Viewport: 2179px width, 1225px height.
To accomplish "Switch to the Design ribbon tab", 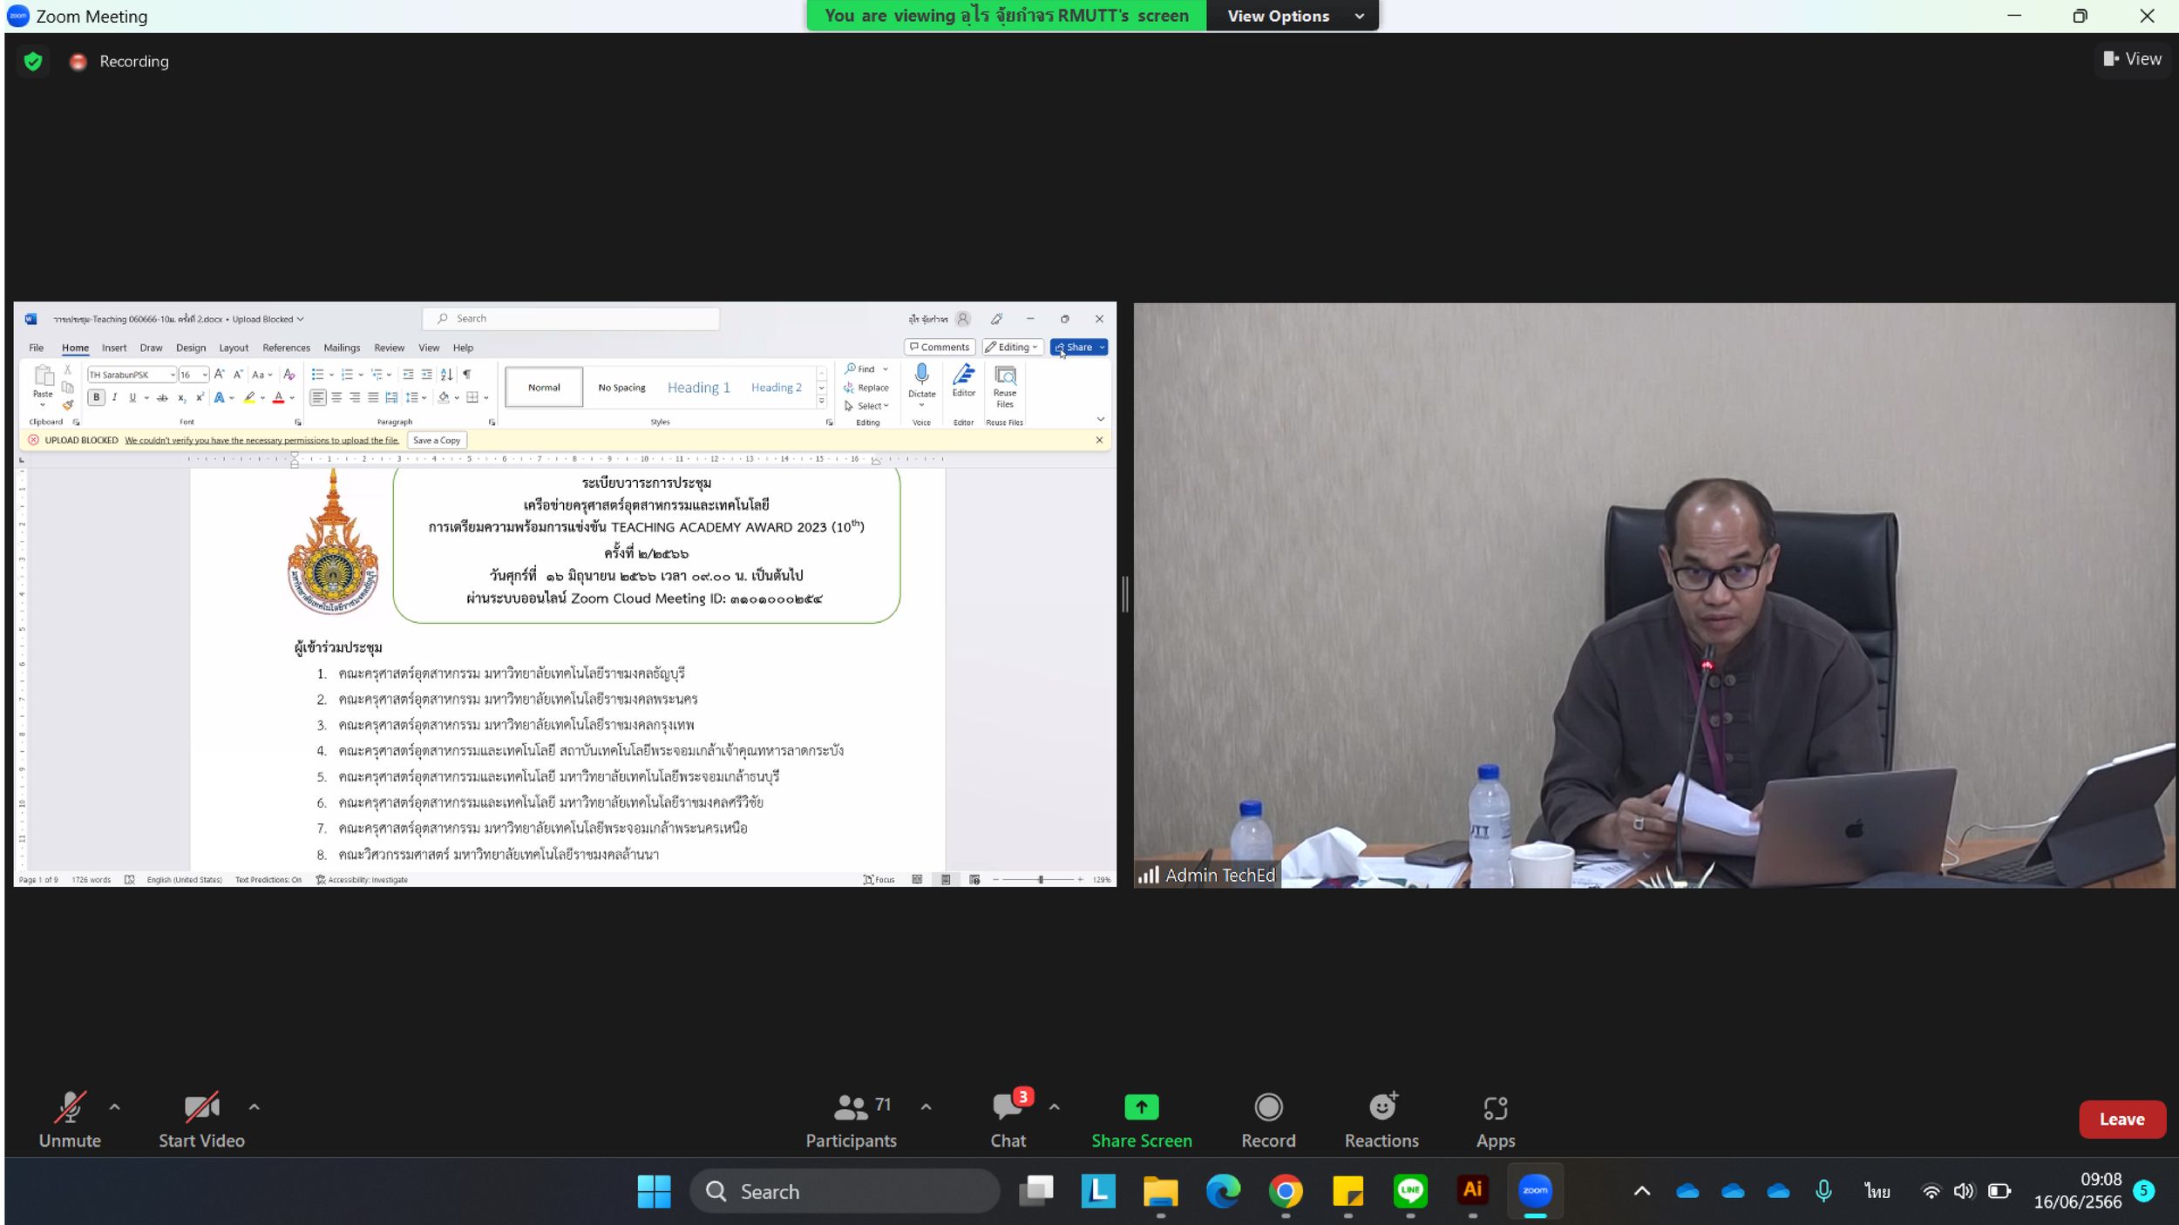I will [191, 348].
